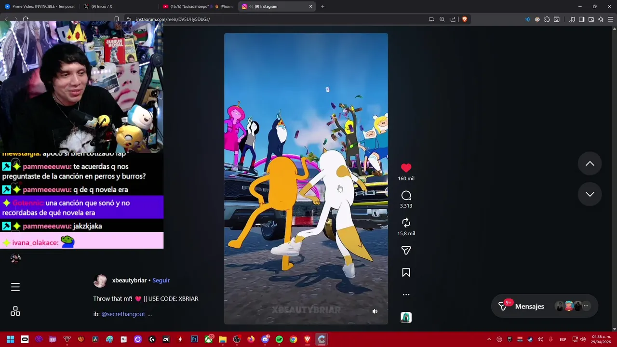Toggle the browser sidebar panel

coord(581,19)
